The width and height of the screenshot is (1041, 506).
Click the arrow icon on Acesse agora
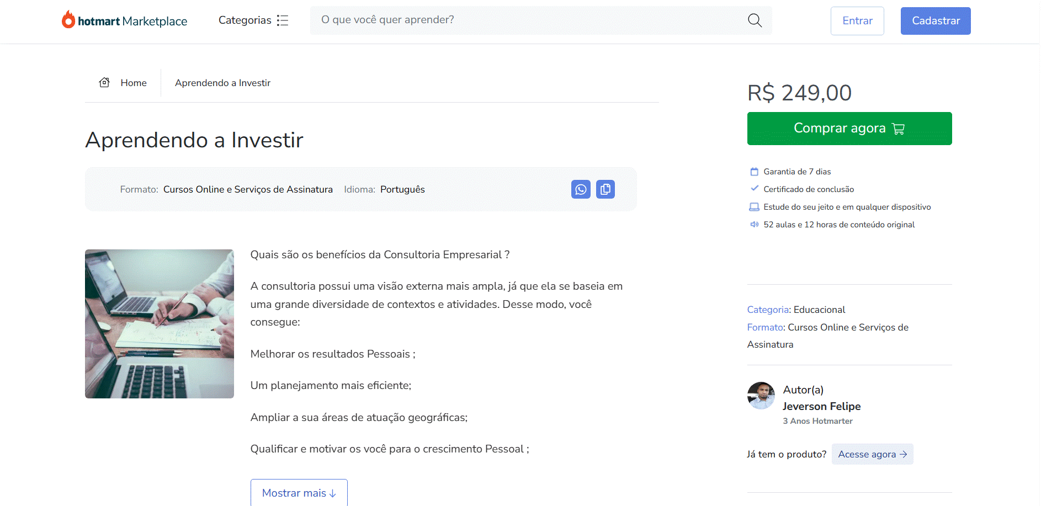point(904,454)
